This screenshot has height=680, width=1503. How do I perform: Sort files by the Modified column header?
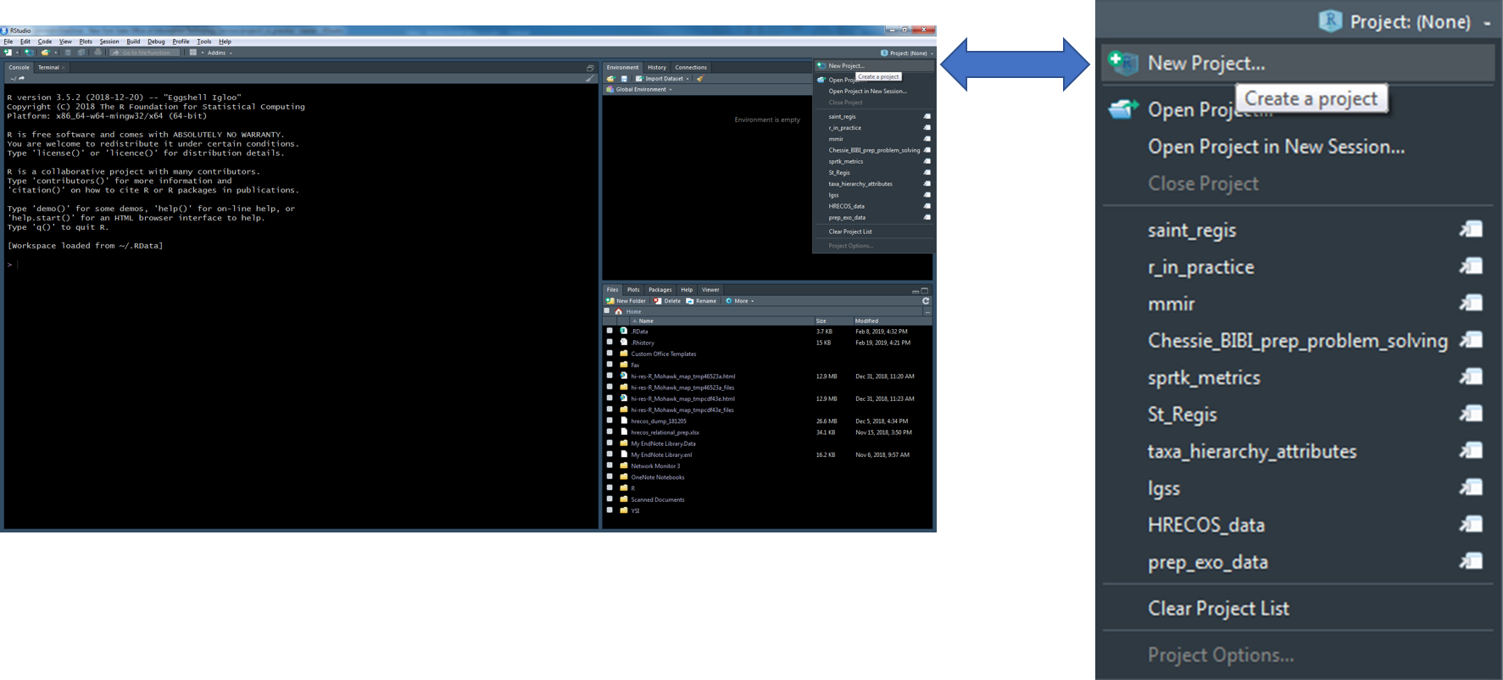click(866, 320)
